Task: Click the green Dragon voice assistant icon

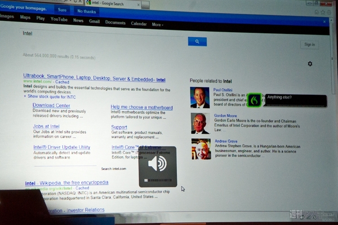Action: [x=255, y=100]
